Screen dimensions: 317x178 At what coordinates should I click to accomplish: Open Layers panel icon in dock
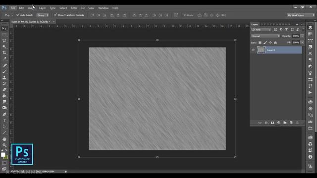[x=310, y=28]
